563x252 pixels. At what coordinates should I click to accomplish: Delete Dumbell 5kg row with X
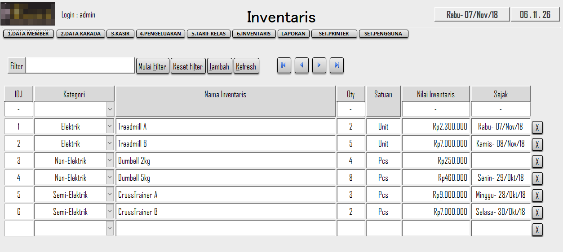click(x=537, y=178)
